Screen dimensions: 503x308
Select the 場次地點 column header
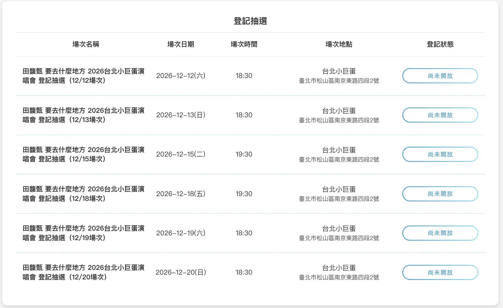coord(339,44)
